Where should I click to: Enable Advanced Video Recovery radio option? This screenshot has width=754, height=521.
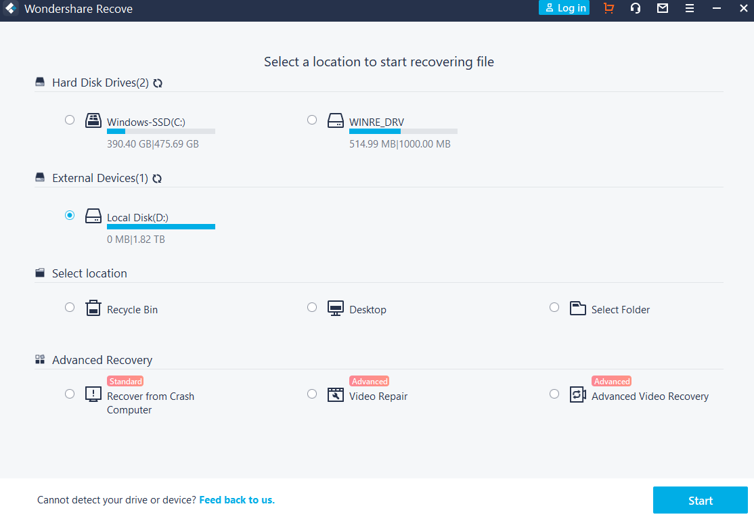pos(554,394)
